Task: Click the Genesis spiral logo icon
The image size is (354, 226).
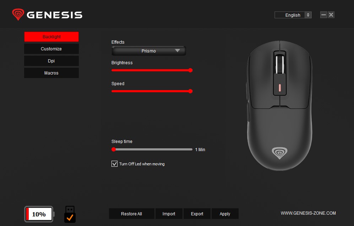Action: click(x=18, y=15)
